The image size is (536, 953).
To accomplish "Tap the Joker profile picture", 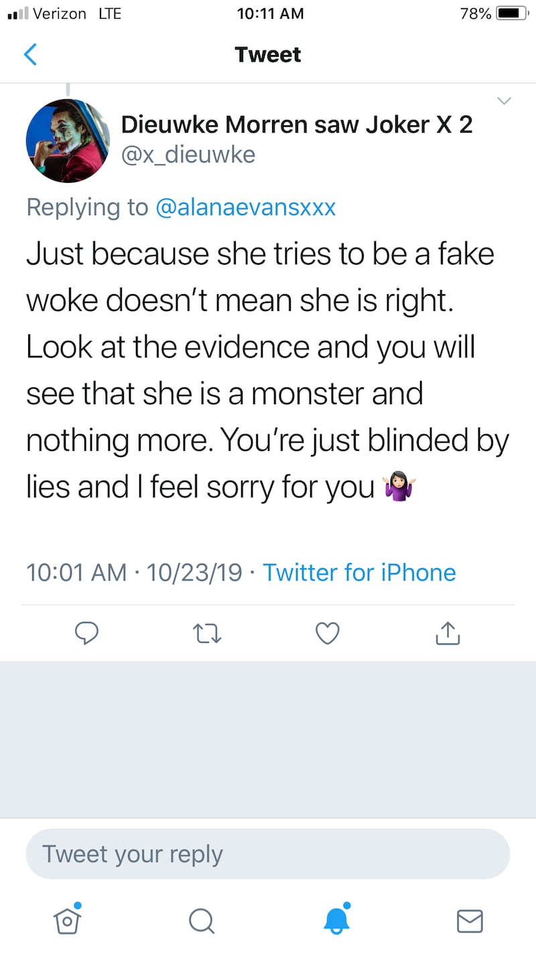I will coord(68,141).
